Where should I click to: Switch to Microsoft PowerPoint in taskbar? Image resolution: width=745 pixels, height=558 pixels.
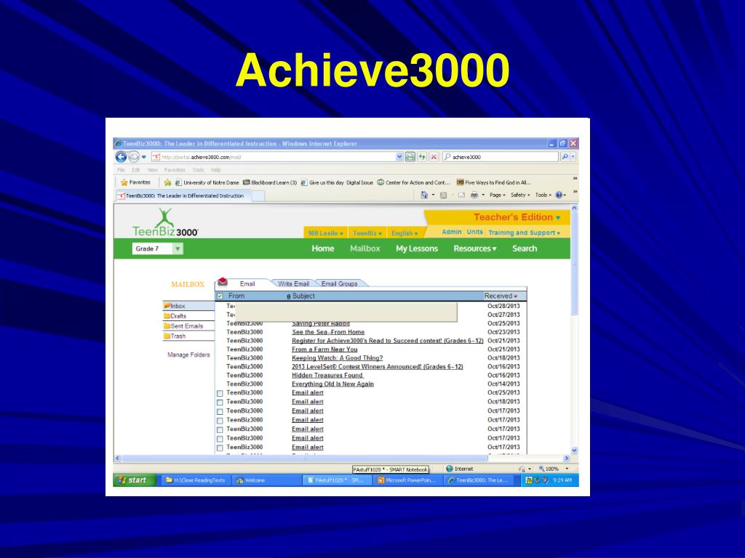(407, 480)
